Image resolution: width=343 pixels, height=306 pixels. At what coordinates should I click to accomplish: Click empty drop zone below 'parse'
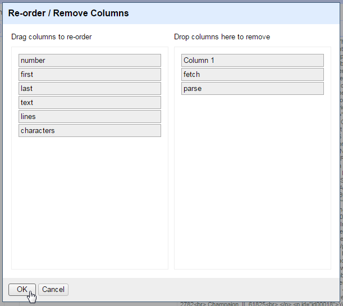point(252,180)
